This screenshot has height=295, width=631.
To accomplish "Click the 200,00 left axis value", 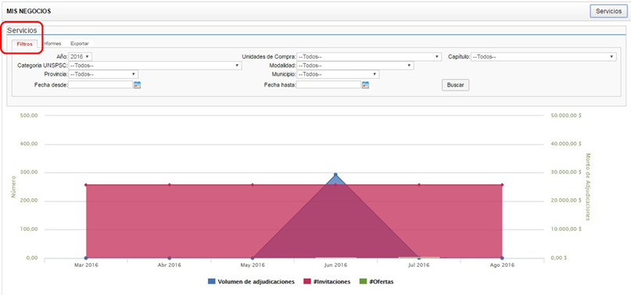I will [x=29, y=201].
